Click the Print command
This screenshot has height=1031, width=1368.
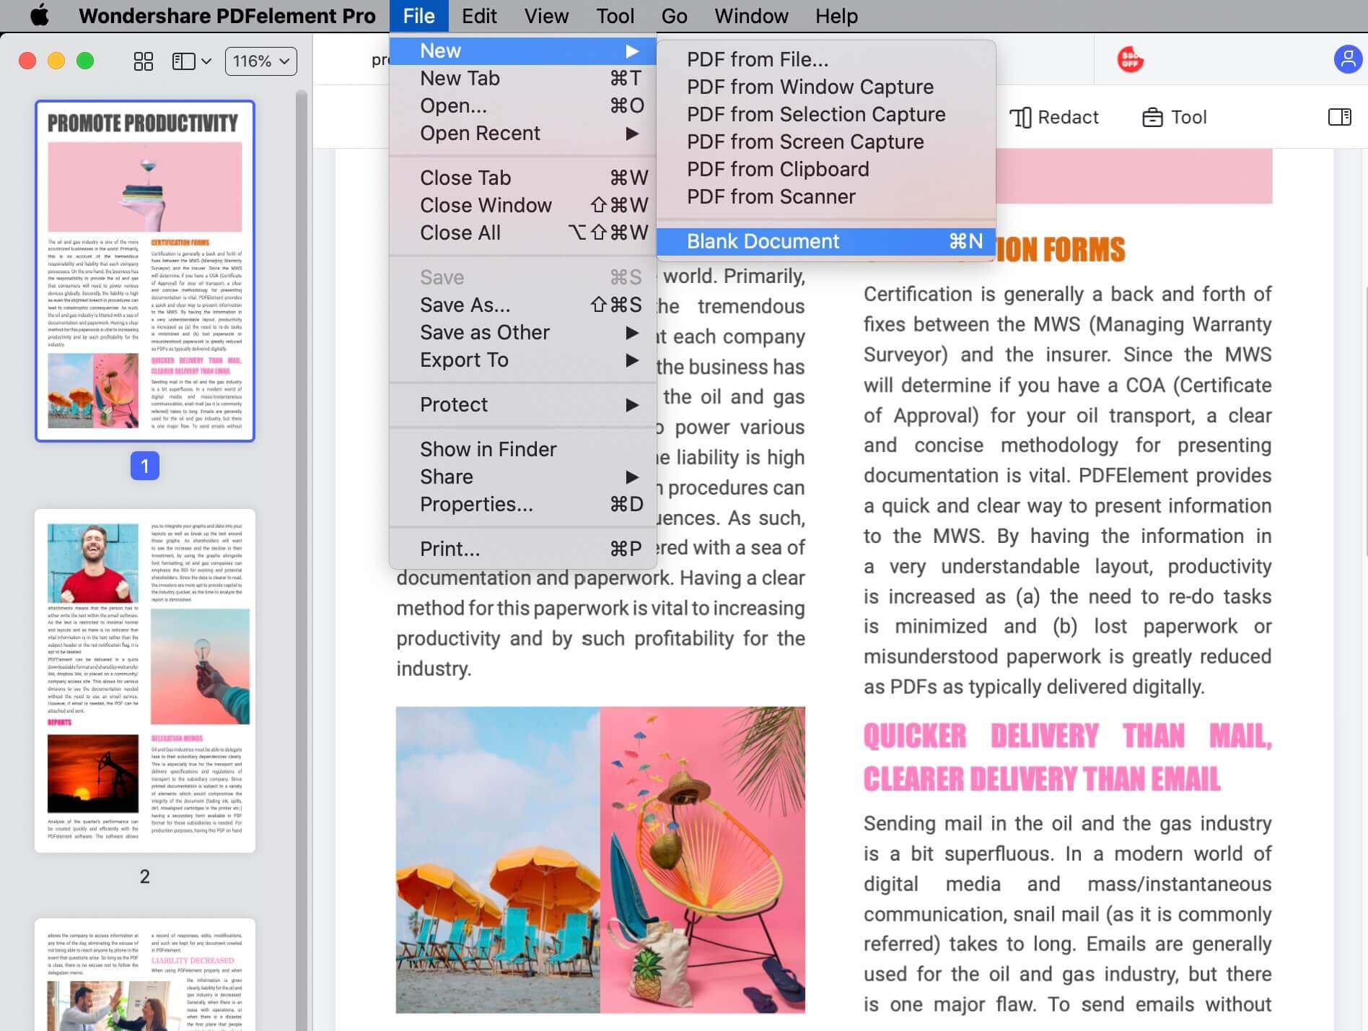pyautogui.click(x=450, y=549)
